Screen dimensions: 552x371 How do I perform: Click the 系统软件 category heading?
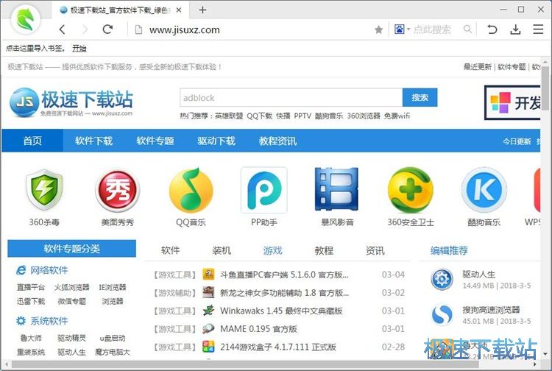tap(49, 321)
